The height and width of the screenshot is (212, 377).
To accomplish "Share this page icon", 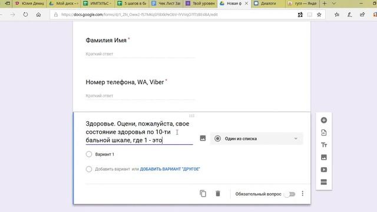I will [x=362, y=15].
